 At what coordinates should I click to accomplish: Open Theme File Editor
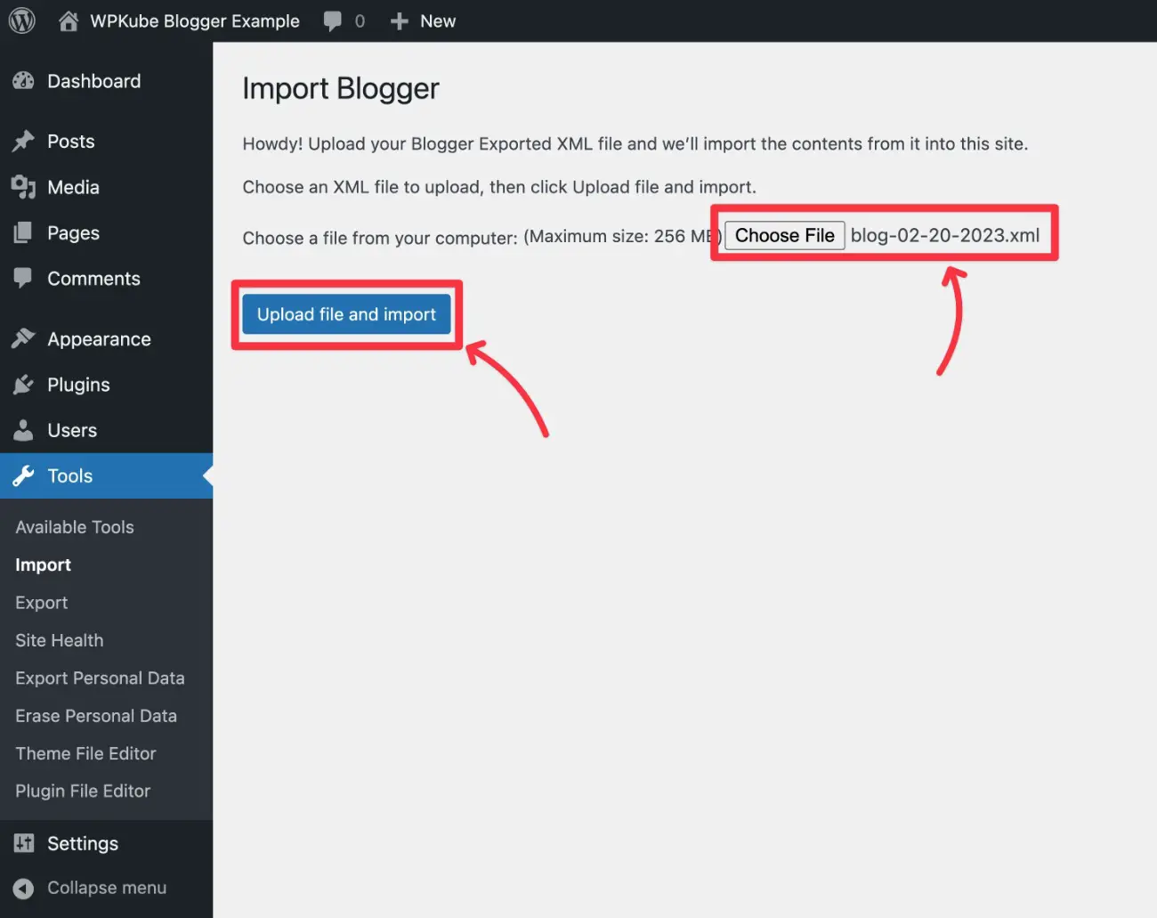[85, 753]
